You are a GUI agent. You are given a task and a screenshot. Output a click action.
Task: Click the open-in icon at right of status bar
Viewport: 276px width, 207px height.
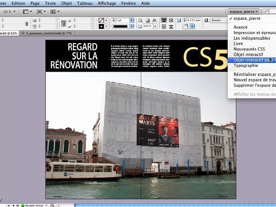point(52,205)
